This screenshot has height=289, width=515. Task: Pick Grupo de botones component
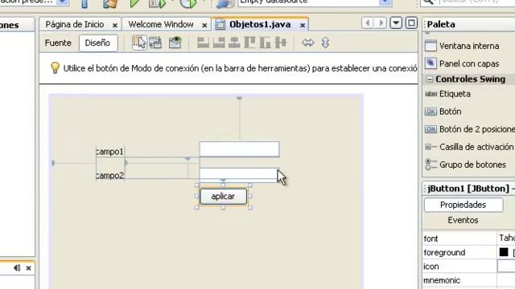465,165
